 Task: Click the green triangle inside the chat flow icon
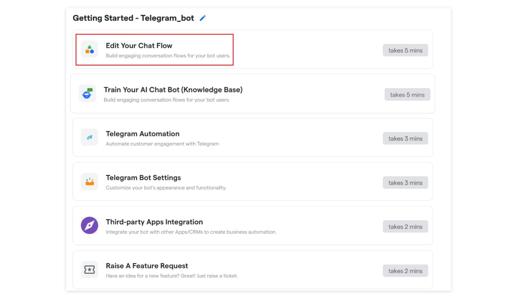[89, 47]
